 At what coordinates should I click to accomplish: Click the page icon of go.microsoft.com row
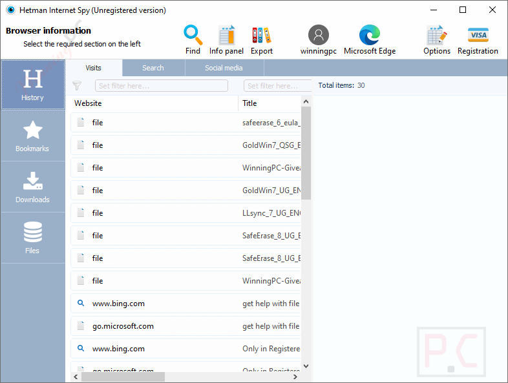coord(81,326)
